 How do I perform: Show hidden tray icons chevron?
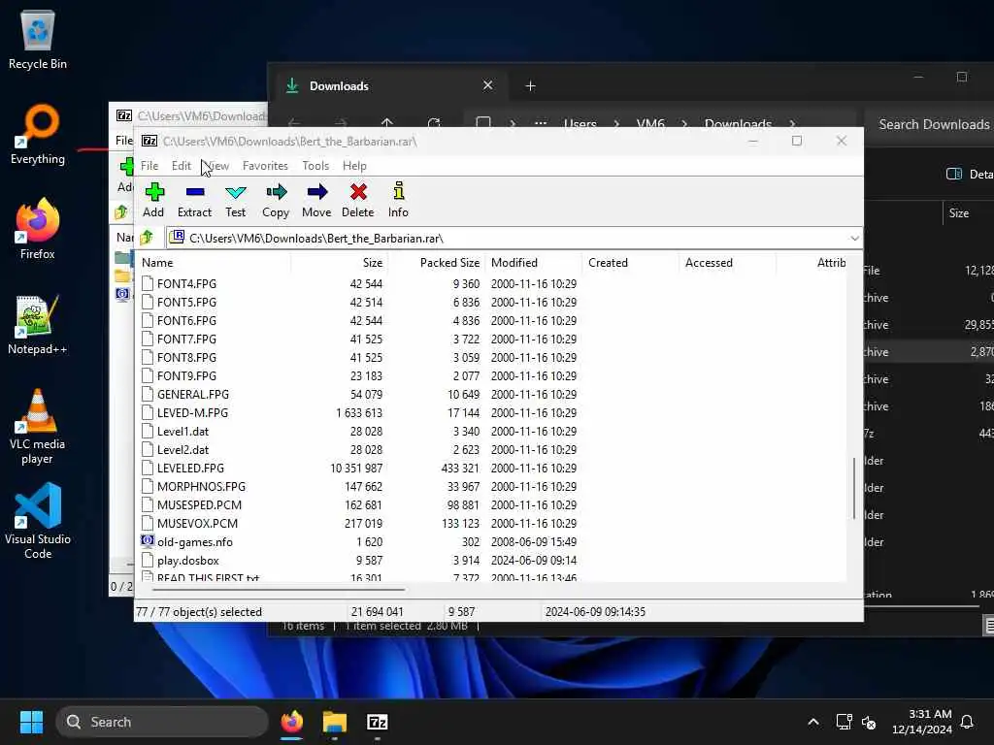[x=813, y=722]
